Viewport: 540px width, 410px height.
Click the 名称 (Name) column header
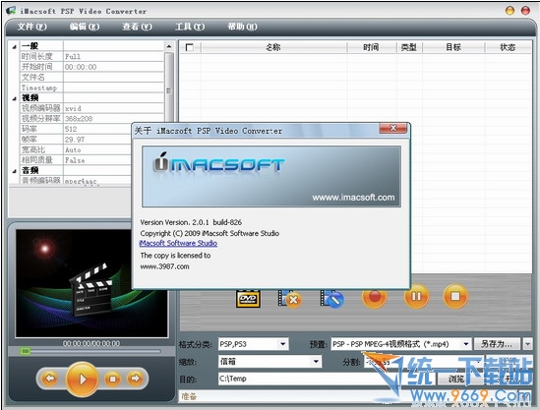[x=273, y=47]
